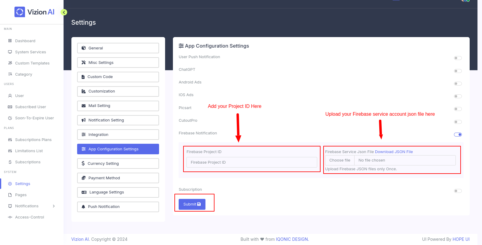Click the Custom Templates sidebar icon

10,63
